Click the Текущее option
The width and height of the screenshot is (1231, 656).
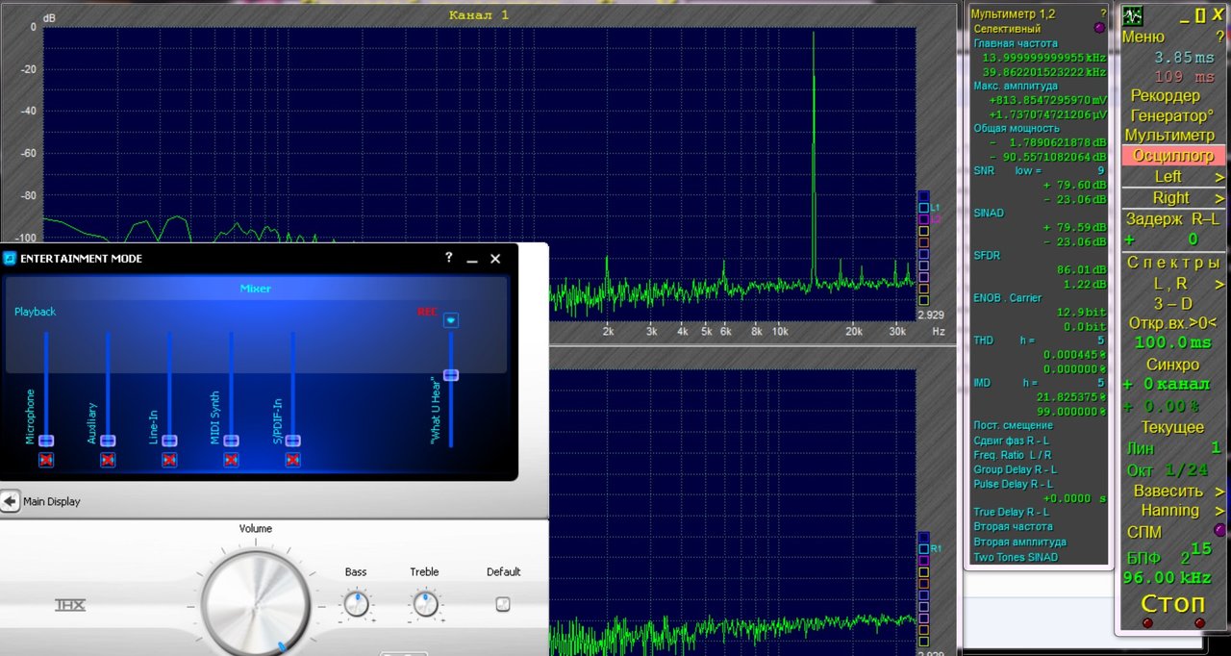(x=1173, y=427)
